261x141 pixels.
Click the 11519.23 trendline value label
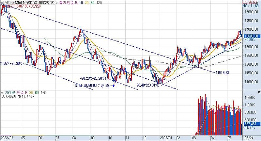[x=223, y=72]
